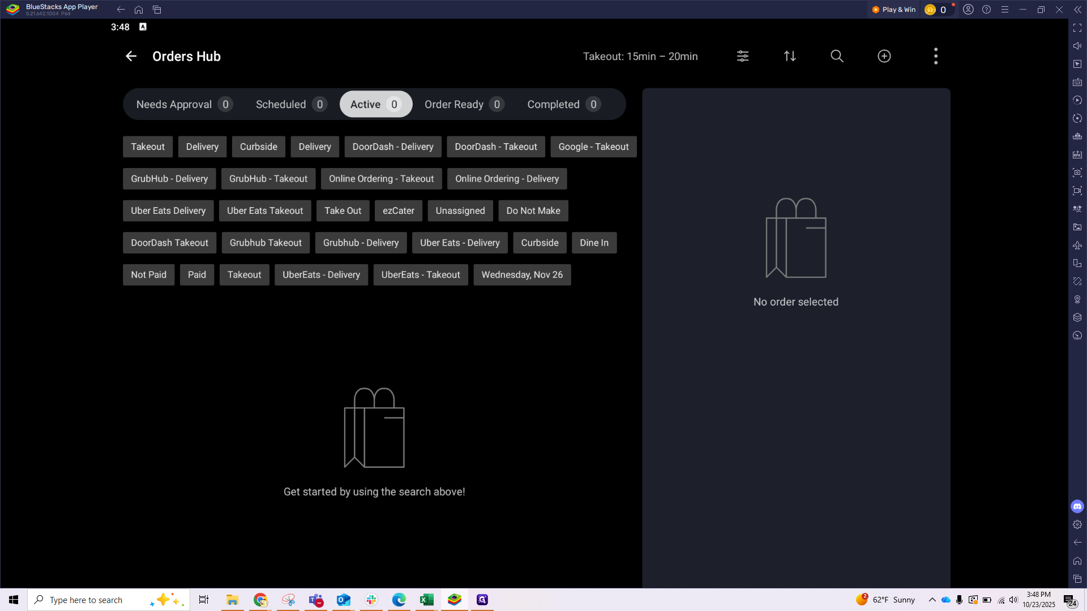The width and height of the screenshot is (1087, 611).
Task: Toggle the Do Not Make filter chip
Action: pos(533,210)
